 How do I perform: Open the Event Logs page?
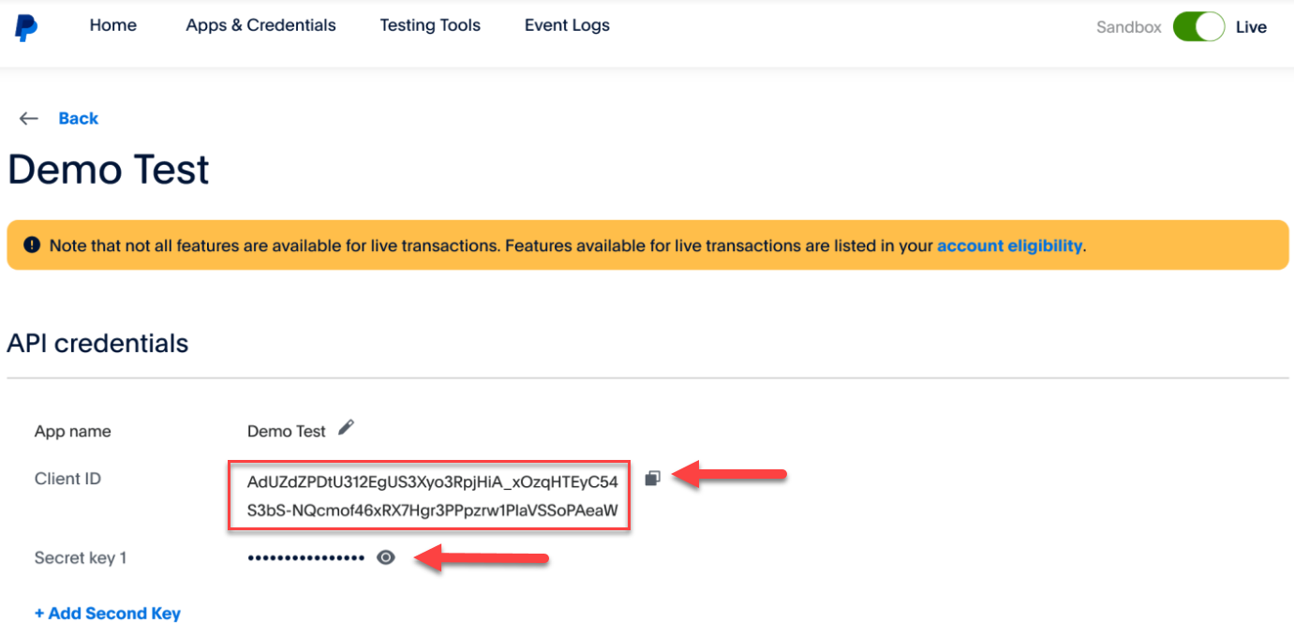pos(567,26)
